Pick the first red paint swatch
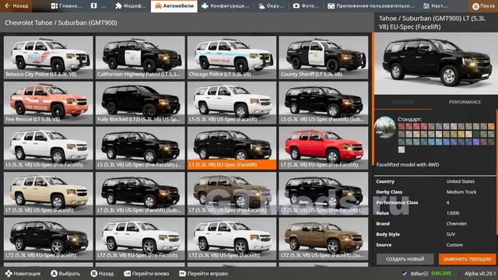 (402, 126)
